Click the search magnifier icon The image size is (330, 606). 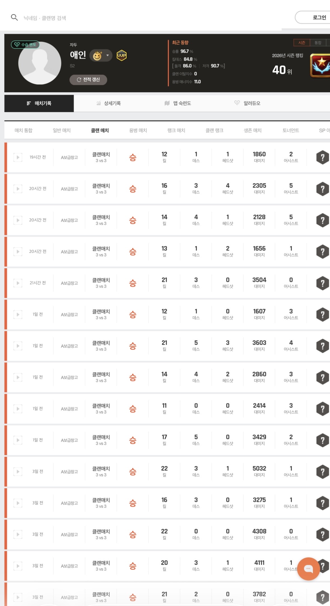(14, 17)
